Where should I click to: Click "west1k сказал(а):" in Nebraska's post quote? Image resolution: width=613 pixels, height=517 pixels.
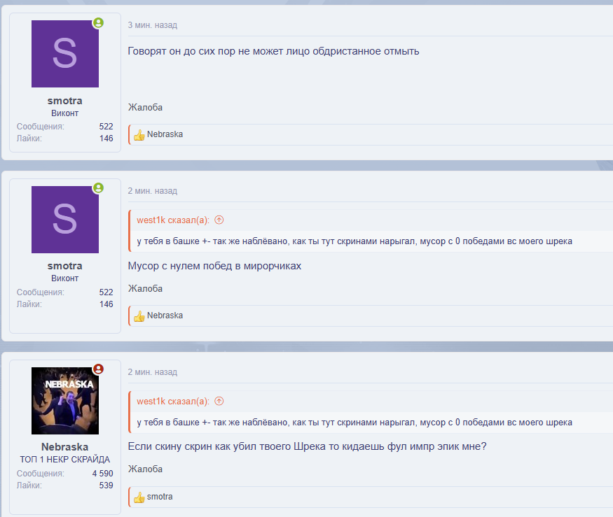click(172, 401)
